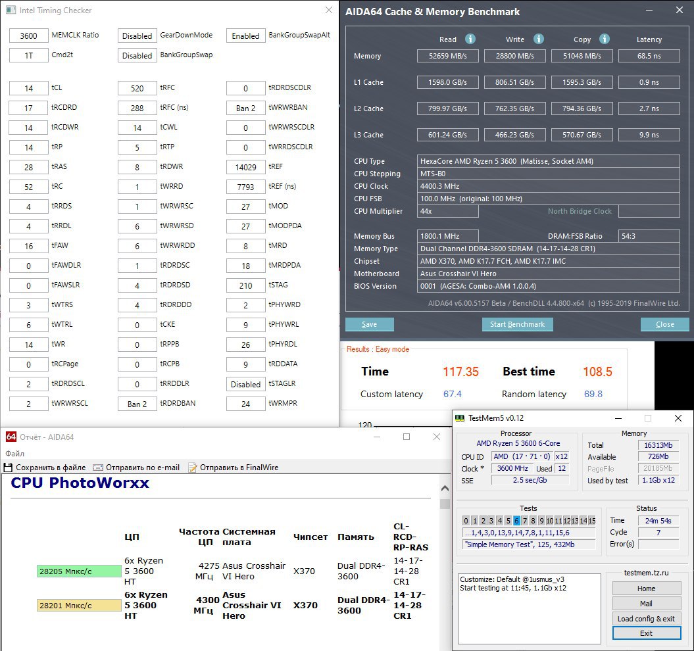Click the AIDA64 report scrollbar up arrow

pyautogui.click(x=445, y=488)
